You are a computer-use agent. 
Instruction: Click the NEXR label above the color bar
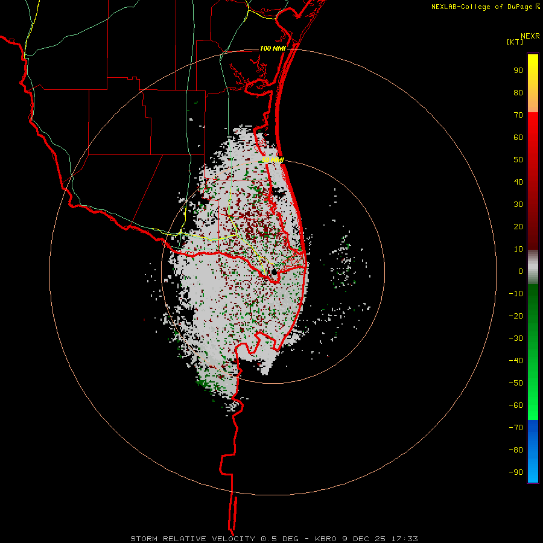pyautogui.click(x=530, y=36)
